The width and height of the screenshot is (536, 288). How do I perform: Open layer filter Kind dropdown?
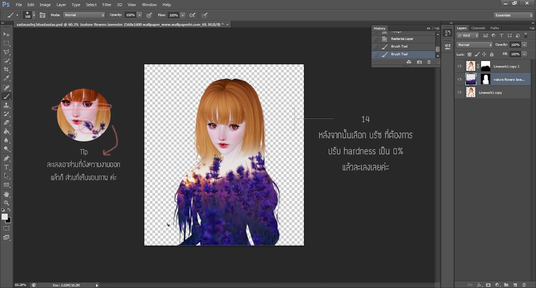[468, 35]
